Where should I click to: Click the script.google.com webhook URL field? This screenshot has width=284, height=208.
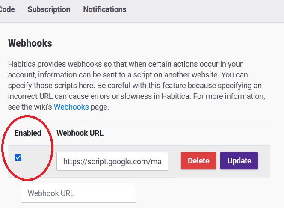(112, 161)
